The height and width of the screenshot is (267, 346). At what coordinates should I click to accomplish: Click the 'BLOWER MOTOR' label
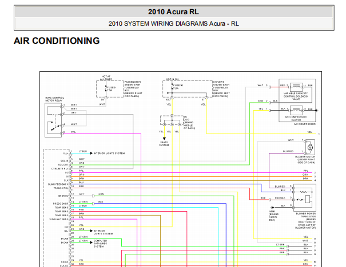pos(305,160)
